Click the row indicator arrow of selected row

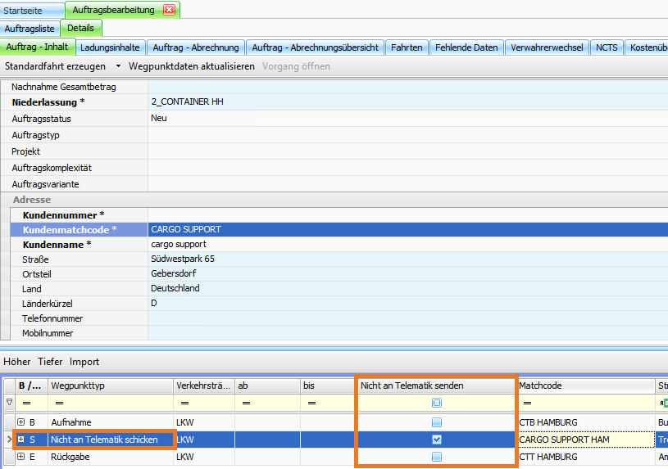9,440
